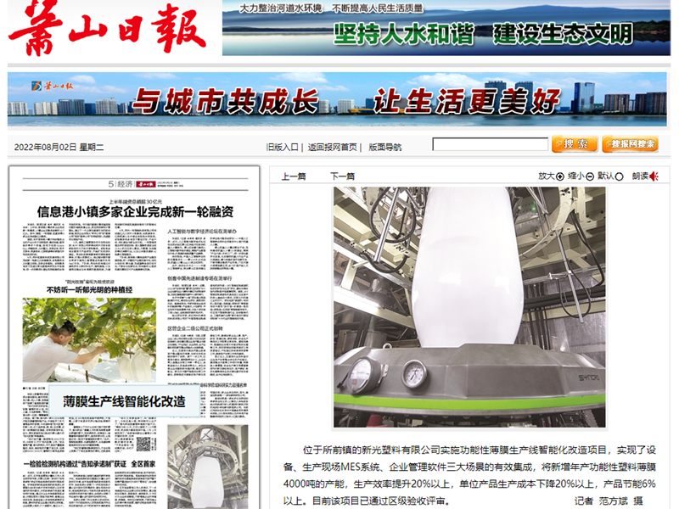Click the 缩小 zoom-out icon
679x509 pixels.
point(589,175)
